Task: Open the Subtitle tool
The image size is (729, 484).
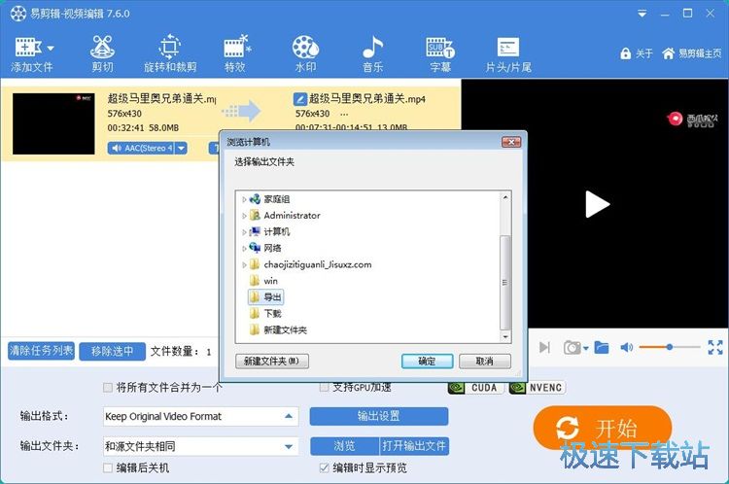Action: (x=440, y=53)
